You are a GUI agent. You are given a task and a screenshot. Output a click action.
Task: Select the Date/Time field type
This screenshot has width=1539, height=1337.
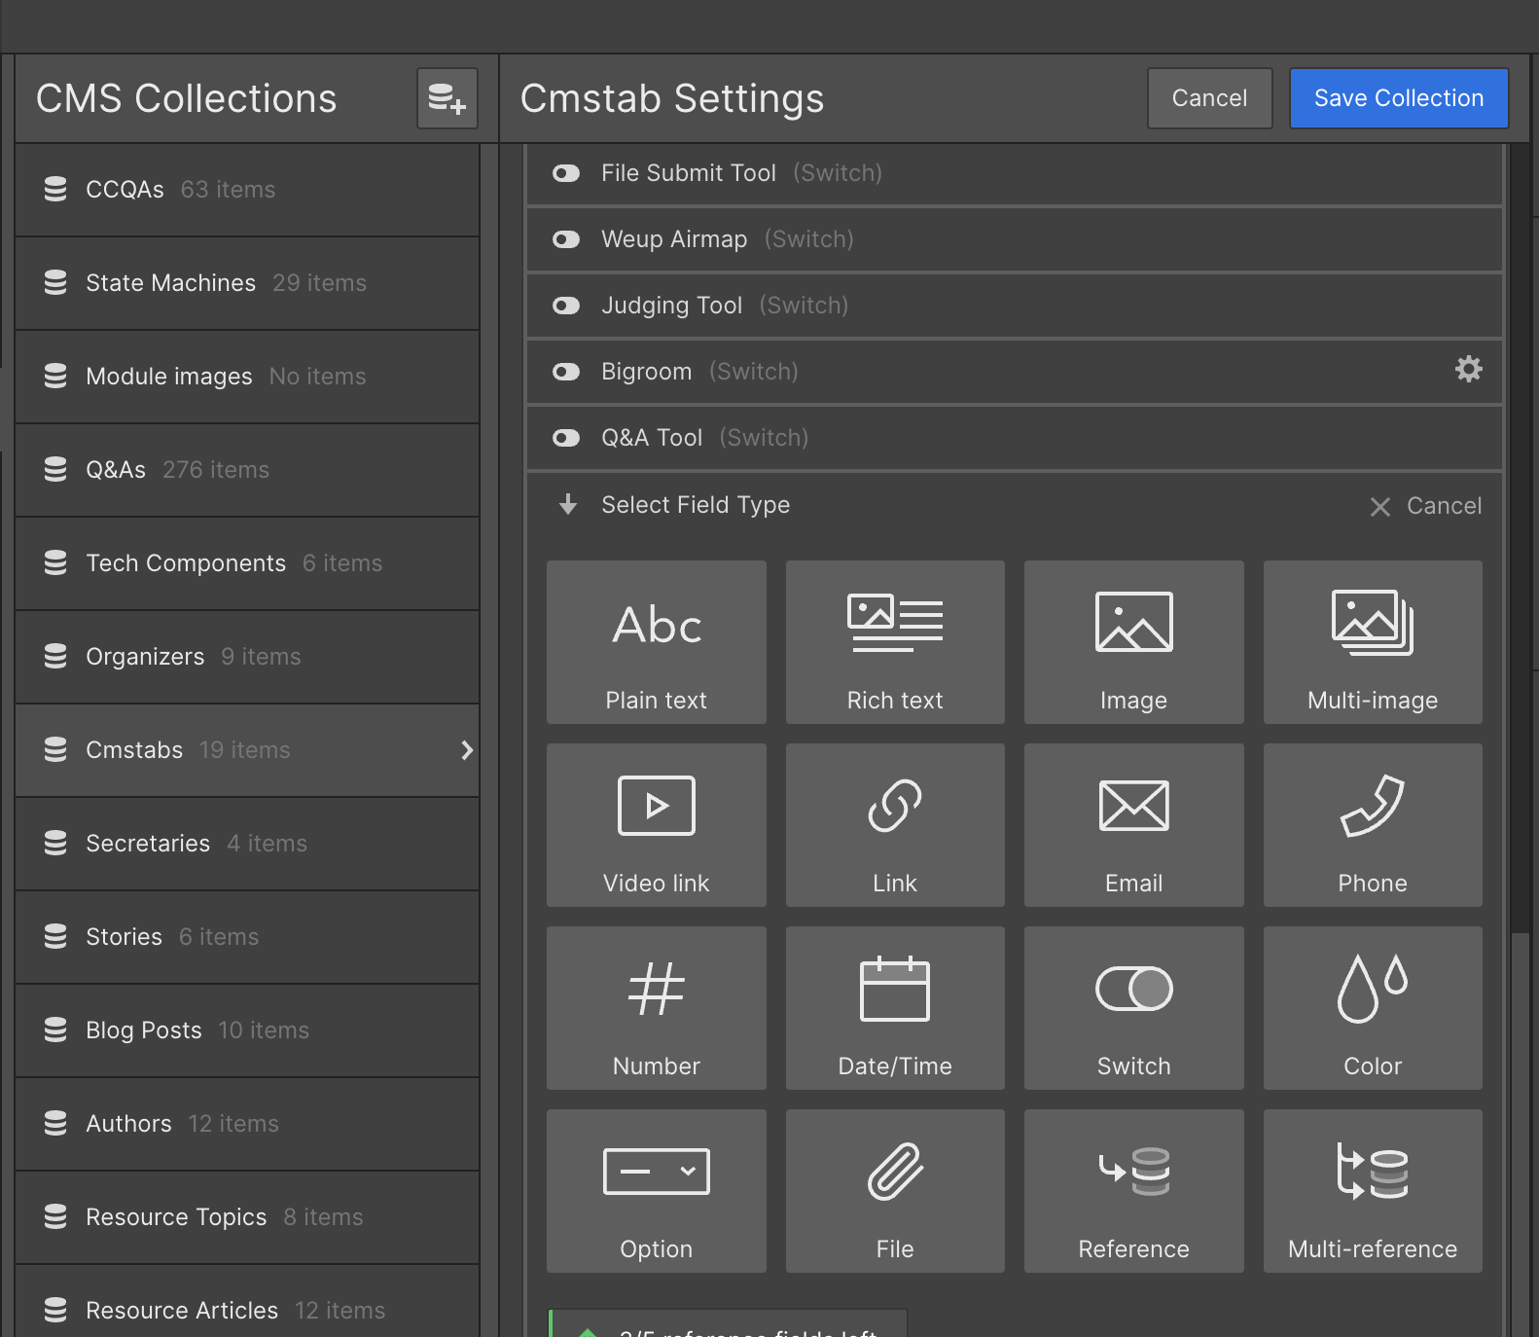point(894,1008)
